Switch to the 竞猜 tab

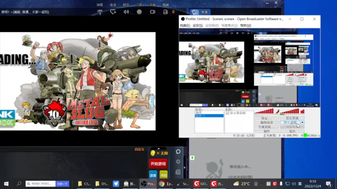[x=200, y=12]
